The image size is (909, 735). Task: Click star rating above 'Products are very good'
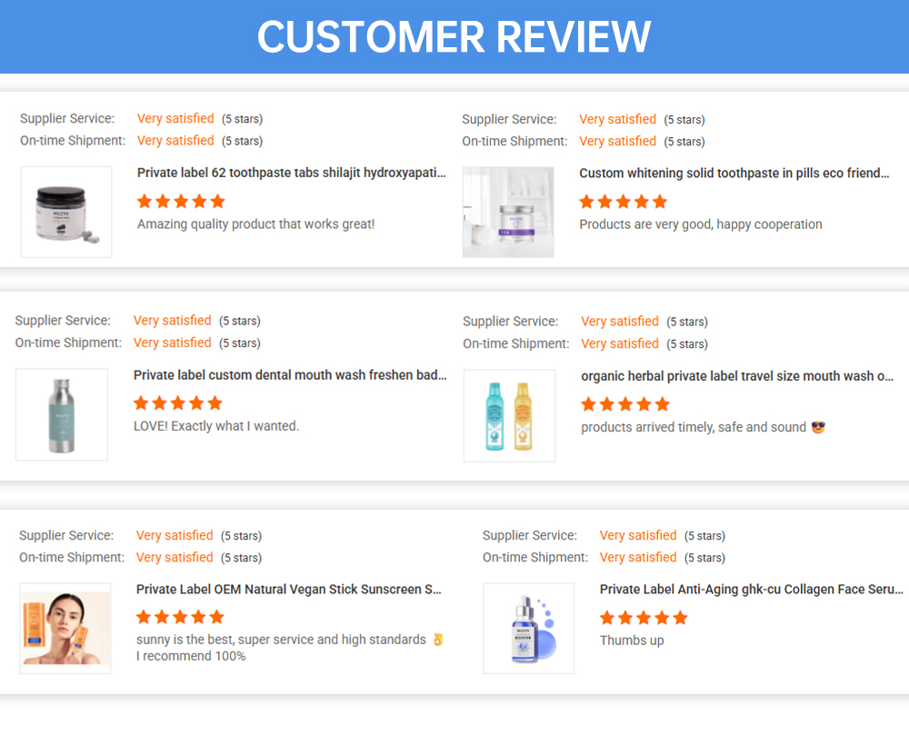click(624, 201)
